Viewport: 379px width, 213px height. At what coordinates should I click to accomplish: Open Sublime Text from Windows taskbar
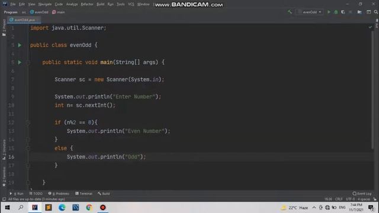(x=49, y=208)
